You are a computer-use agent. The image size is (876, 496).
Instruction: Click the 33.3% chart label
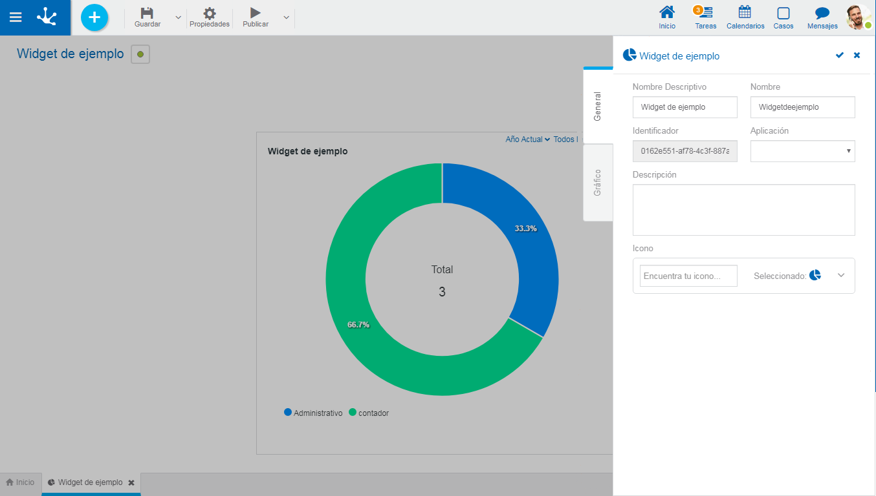525,229
